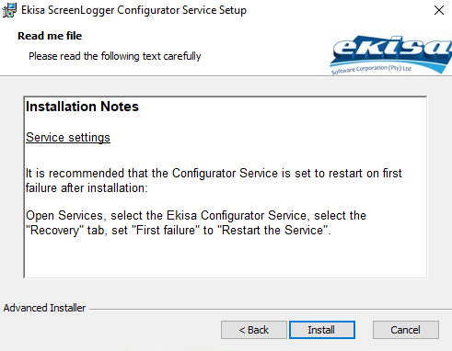Click the paragraph starting 'Open Services'
Viewport: 452px width, 351px height.
[x=196, y=222]
